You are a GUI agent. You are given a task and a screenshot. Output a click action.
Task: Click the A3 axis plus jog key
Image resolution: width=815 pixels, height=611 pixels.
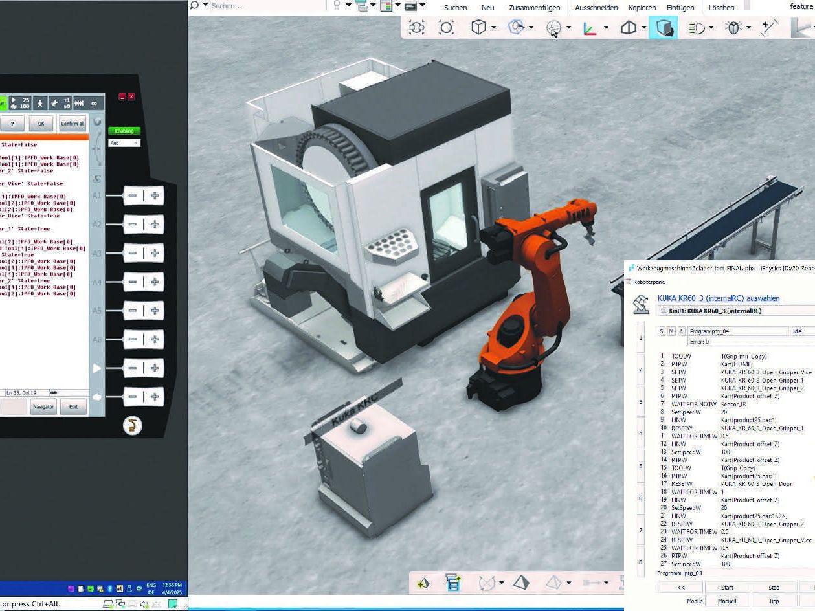155,253
